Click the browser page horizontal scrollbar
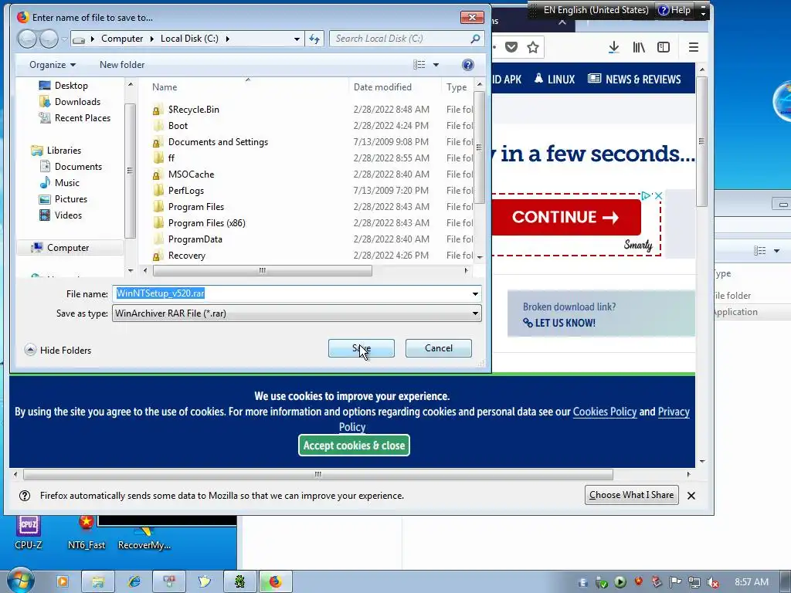The height and width of the screenshot is (593, 791). [317, 475]
